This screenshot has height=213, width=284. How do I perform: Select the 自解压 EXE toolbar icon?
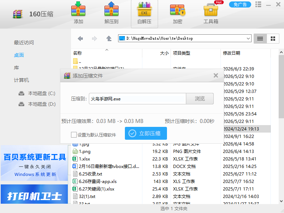coord(144,13)
